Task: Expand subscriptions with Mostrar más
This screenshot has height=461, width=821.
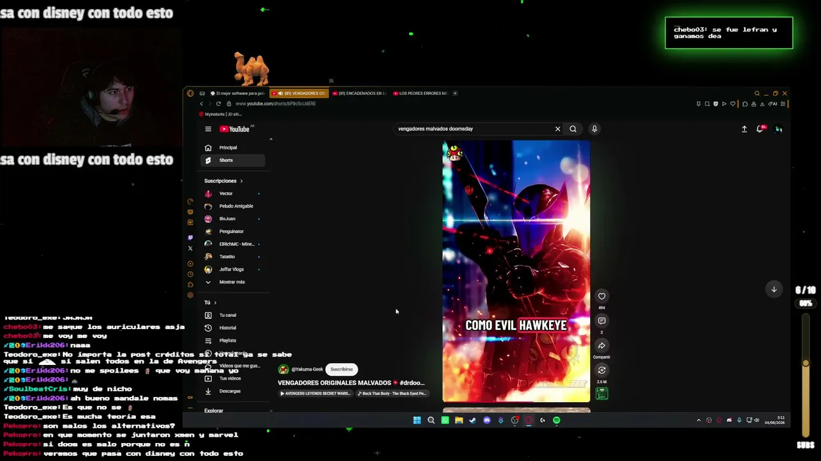Action: pos(233,282)
